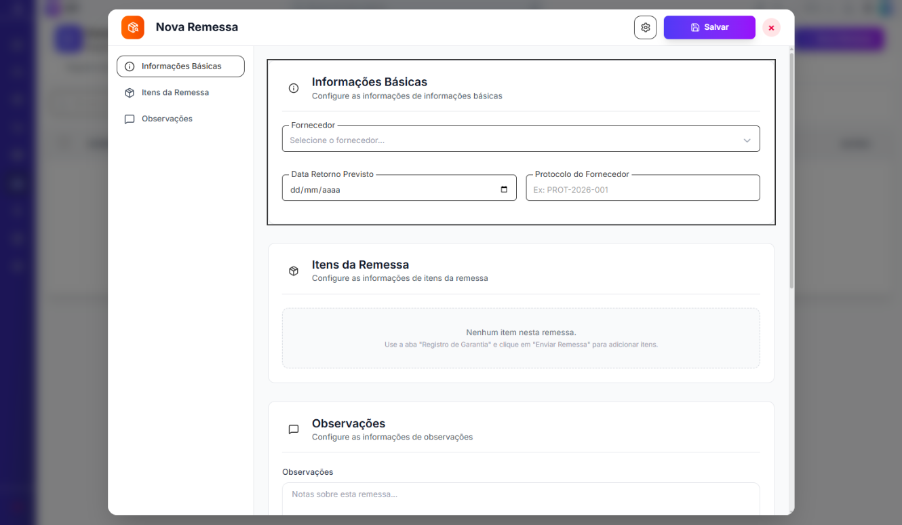Open the Fornecedor dropdown

coord(521,139)
